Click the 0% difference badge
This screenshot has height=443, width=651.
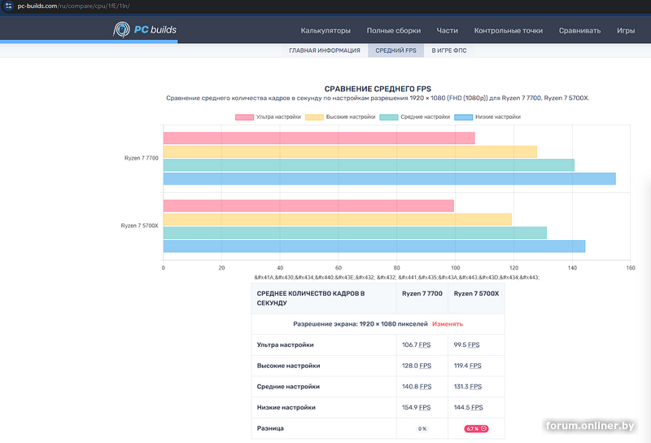coord(422,428)
